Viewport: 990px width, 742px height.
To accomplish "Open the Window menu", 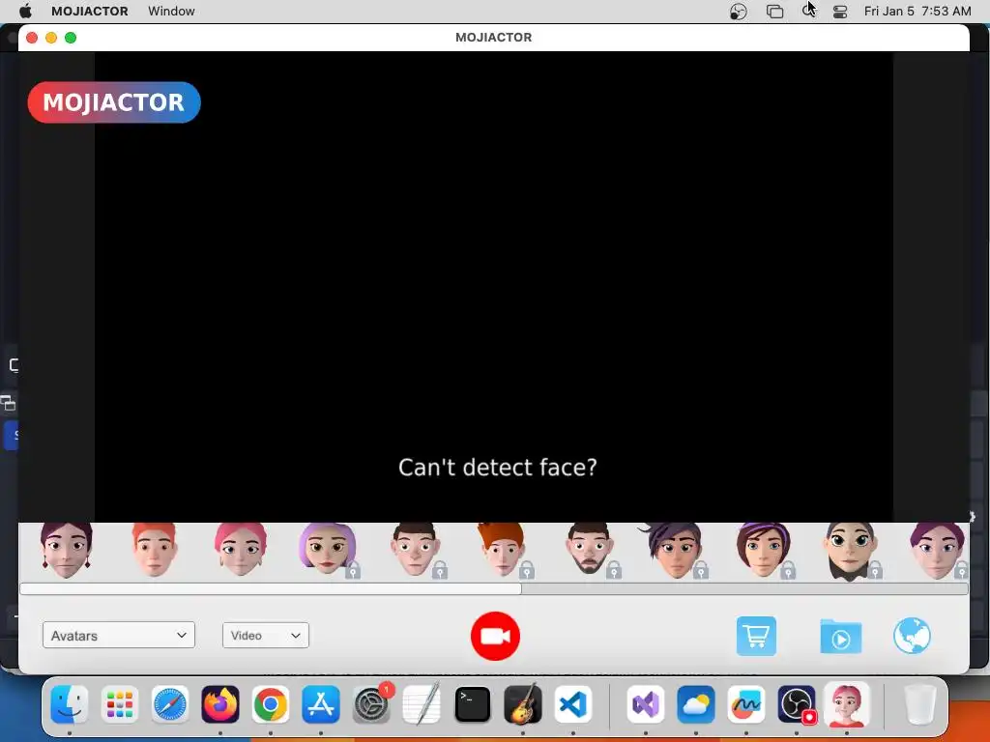I will click(x=171, y=11).
